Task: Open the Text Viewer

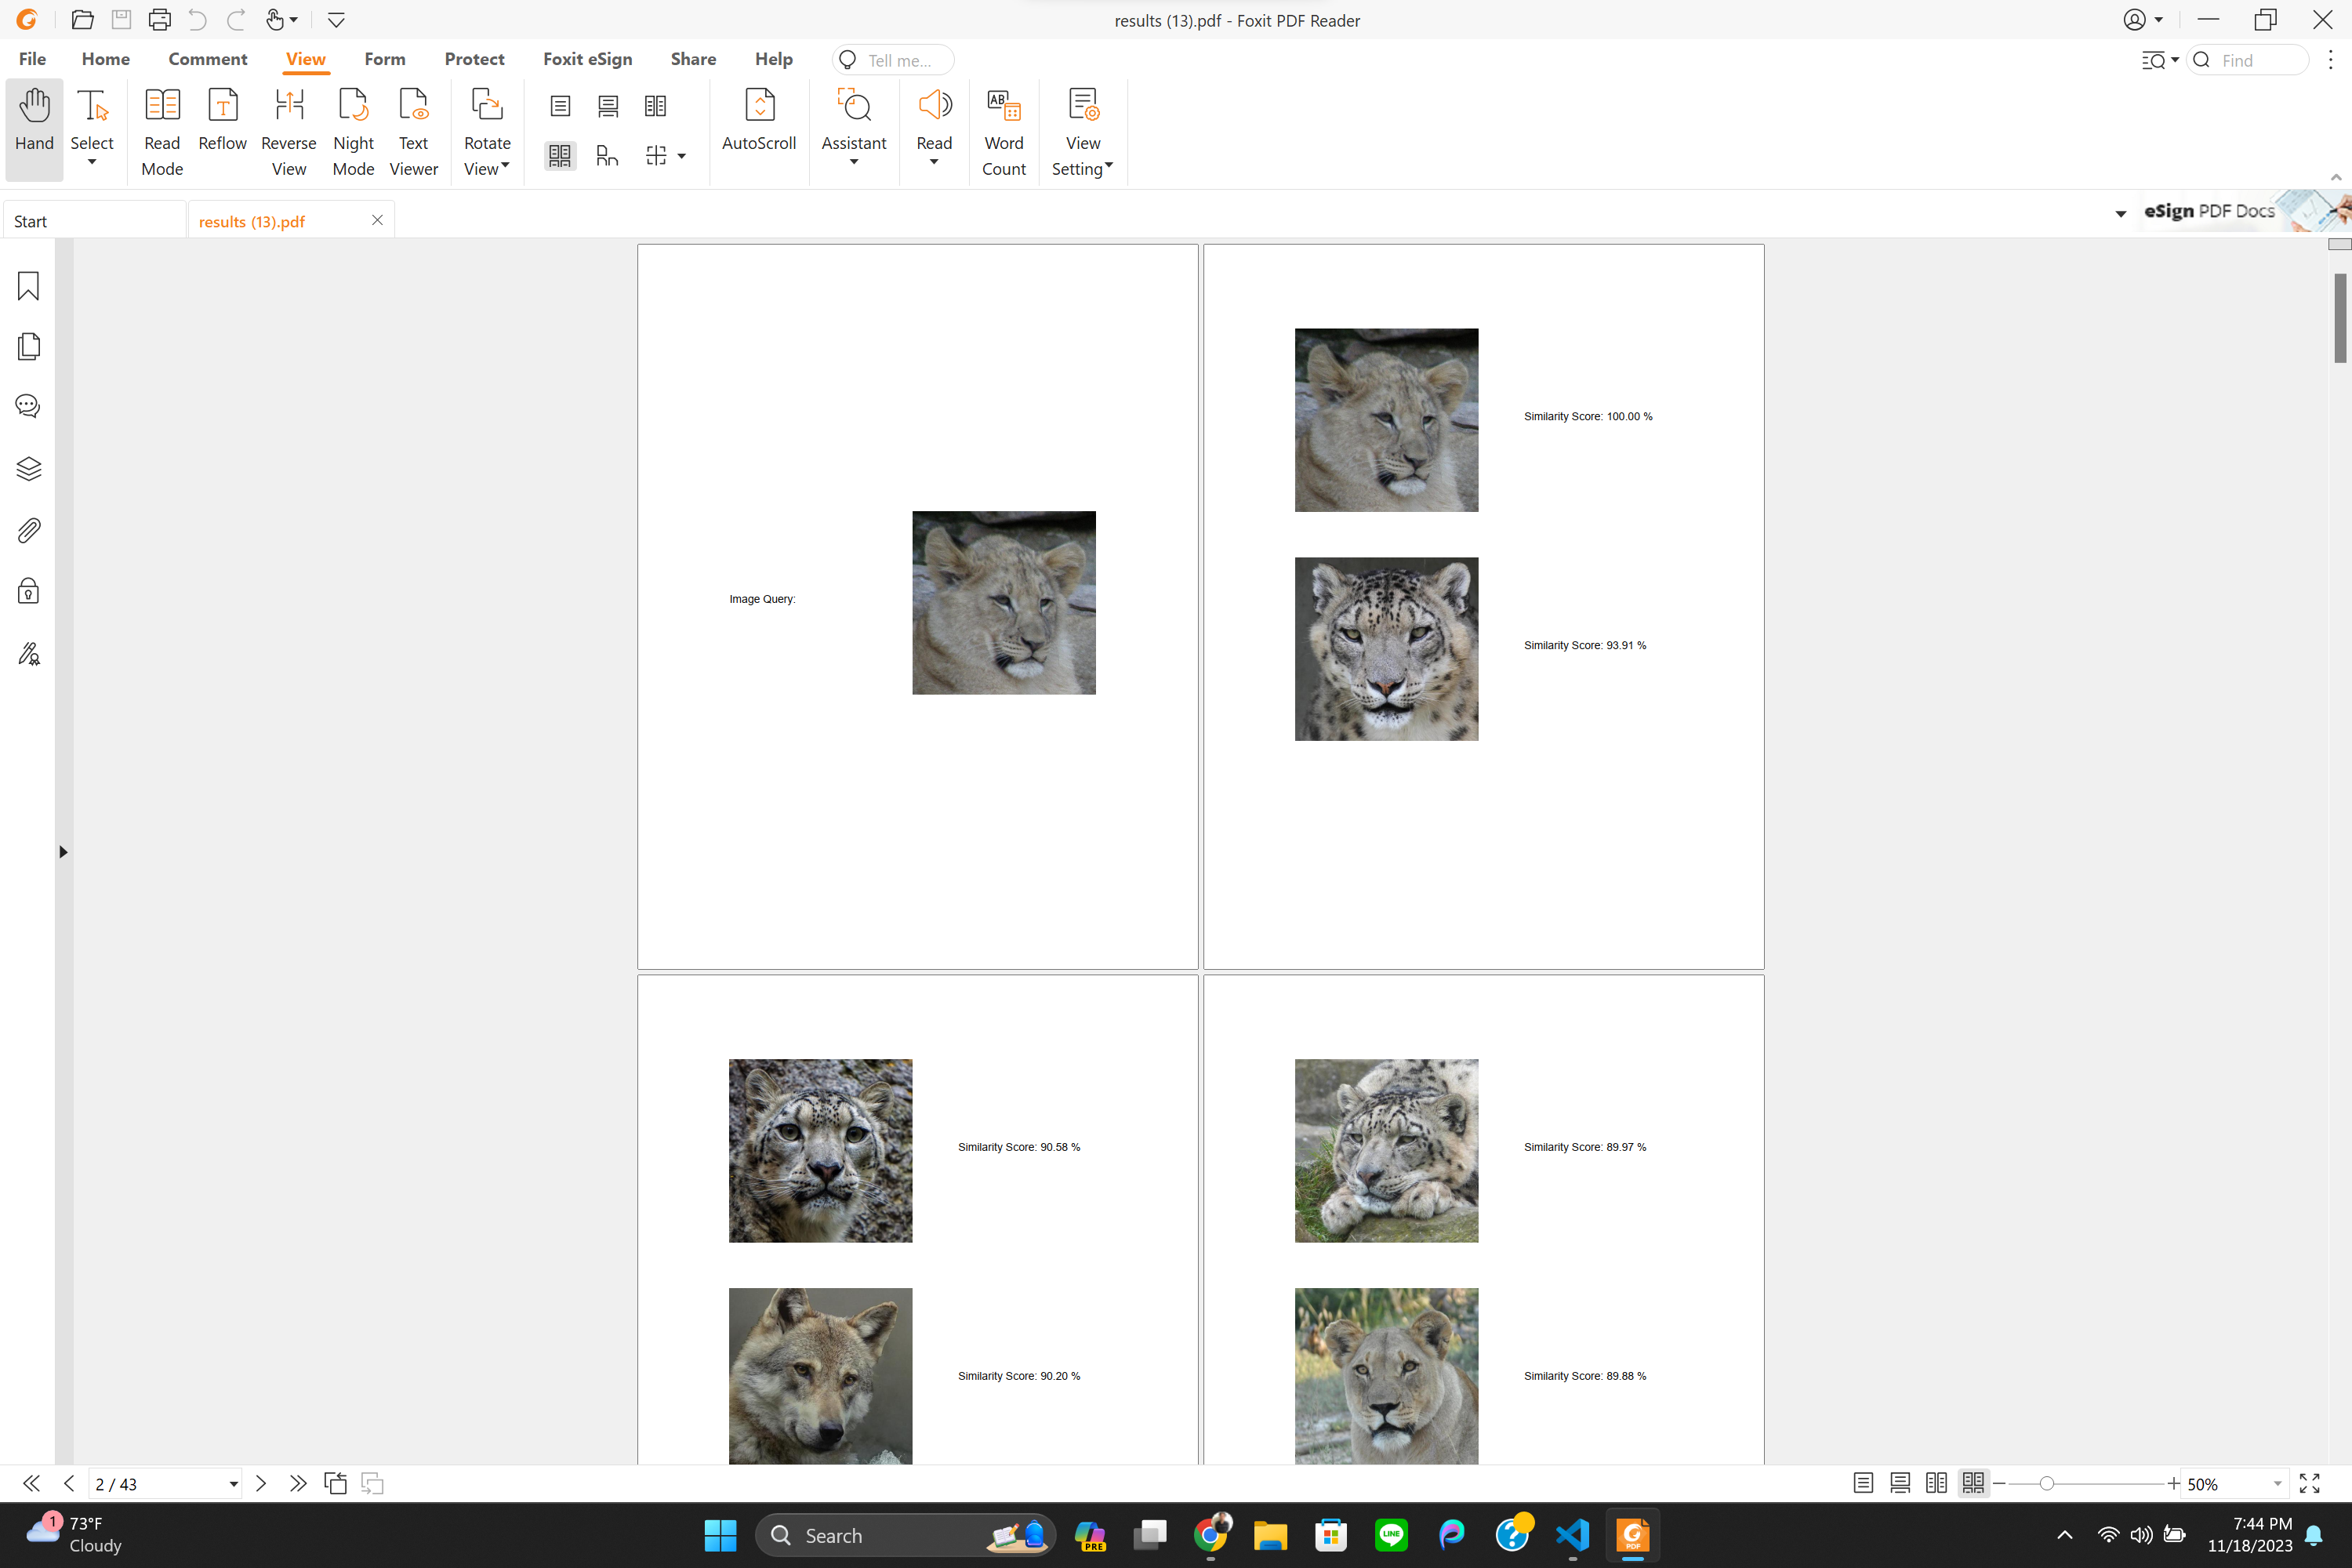Action: [413, 131]
